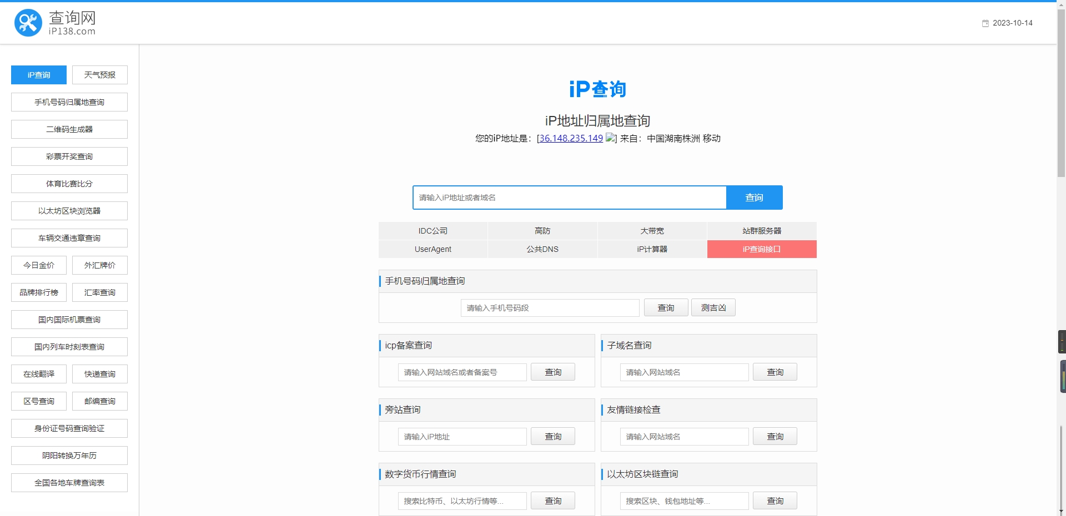Click 查询 button in 子域名查询 section

[775, 372]
